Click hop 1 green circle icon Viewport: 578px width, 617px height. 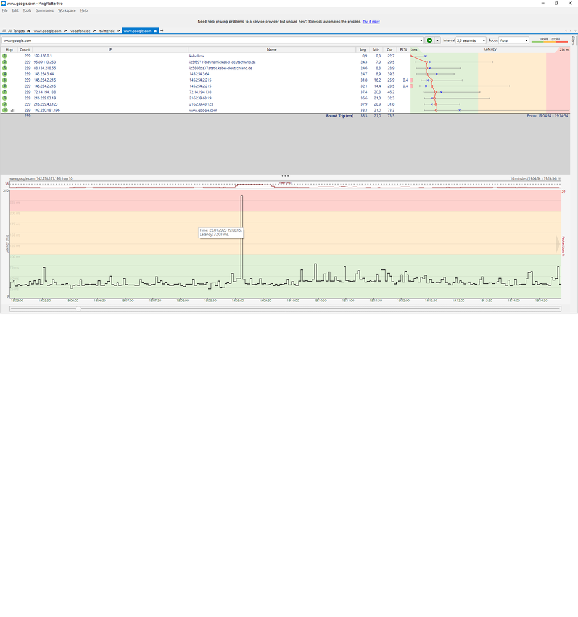[5, 56]
